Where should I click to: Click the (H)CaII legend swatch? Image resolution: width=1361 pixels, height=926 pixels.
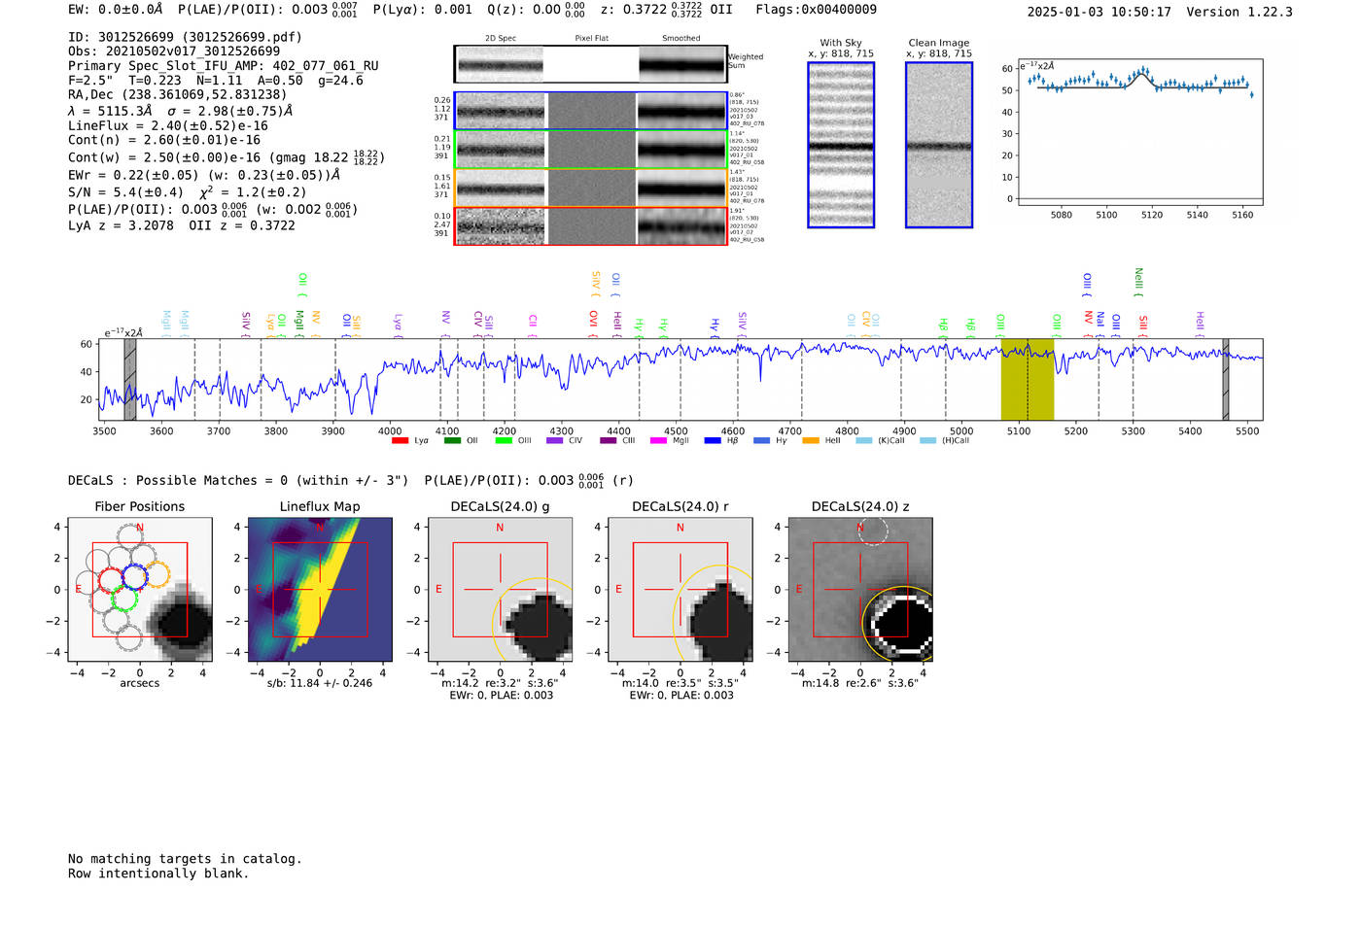click(927, 441)
